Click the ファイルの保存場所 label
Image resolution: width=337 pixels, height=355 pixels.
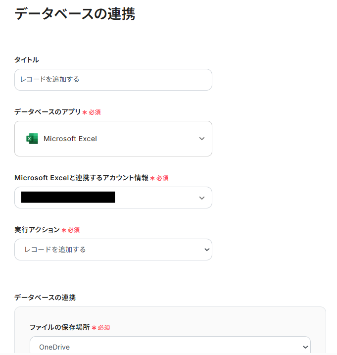(59, 327)
